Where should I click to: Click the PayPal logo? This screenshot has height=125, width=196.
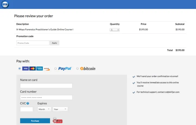click(x=65, y=69)
